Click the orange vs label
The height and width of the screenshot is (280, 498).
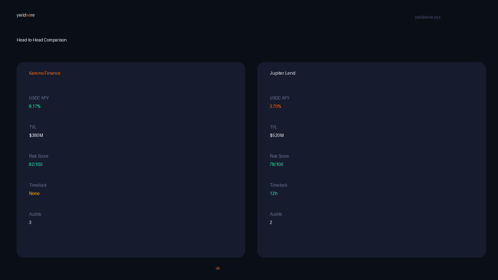tap(217, 268)
